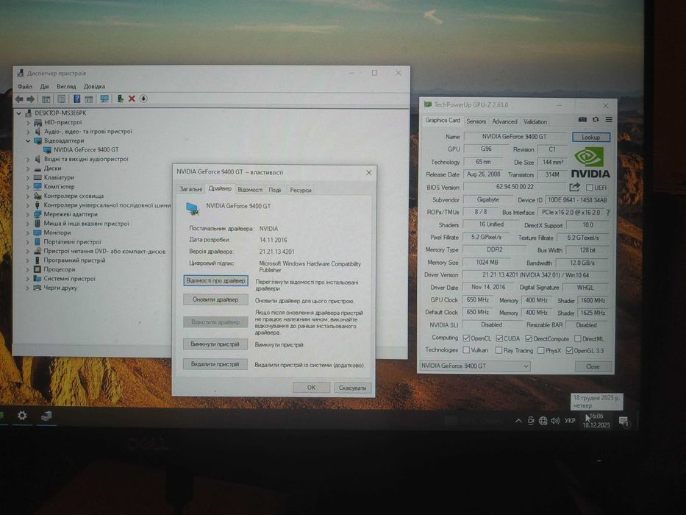Click the GPU-Z Name field
This screenshot has height=515, width=686.
tap(514, 137)
